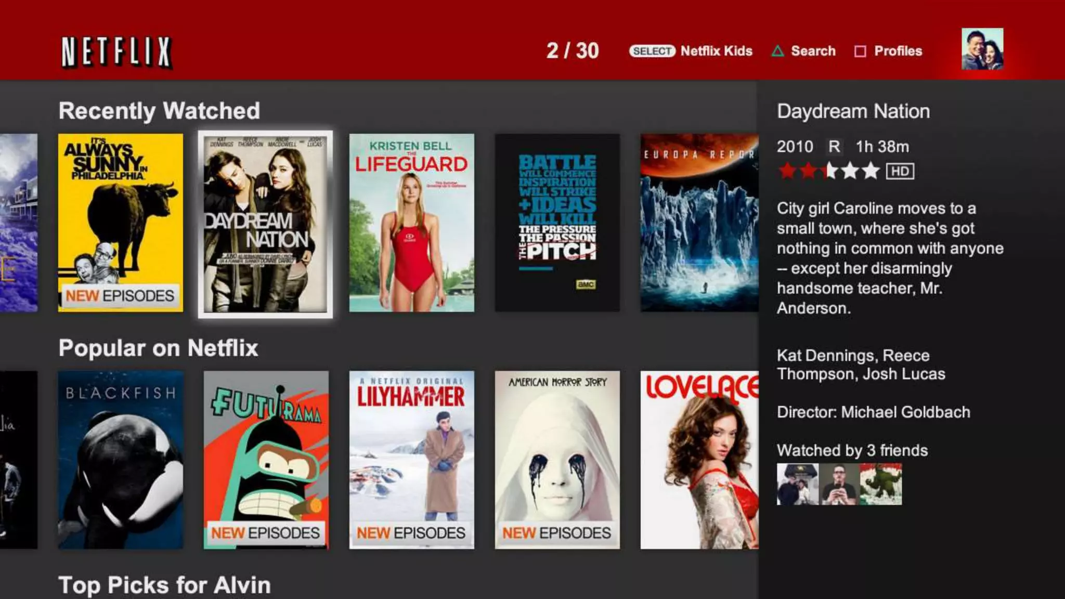1065x599 pixels.
Task: Open the Futurama poster
Action: (266, 460)
